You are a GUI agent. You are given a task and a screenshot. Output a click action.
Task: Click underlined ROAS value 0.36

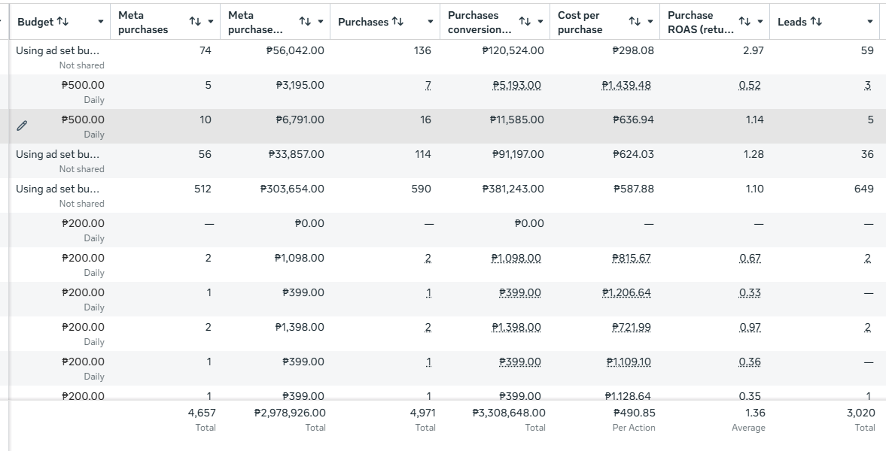click(749, 362)
